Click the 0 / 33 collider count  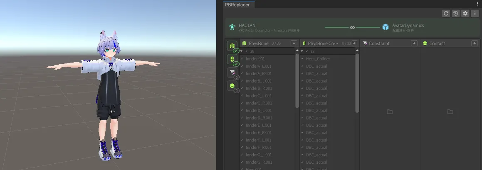[x=346, y=44]
